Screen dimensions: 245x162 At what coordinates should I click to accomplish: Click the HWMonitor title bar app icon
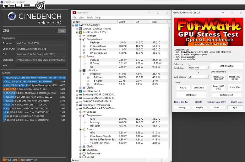point(74,13)
